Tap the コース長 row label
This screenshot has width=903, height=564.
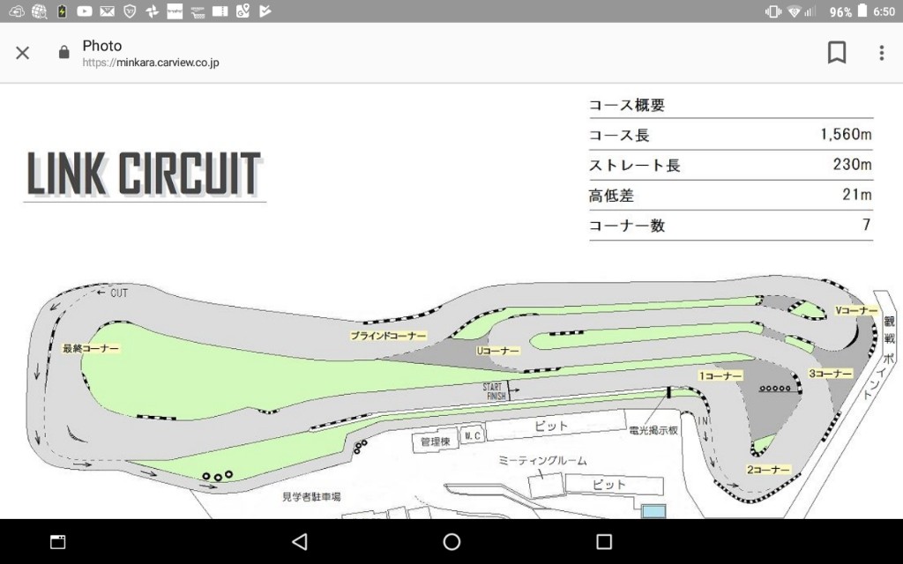pyautogui.click(x=619, y=135)
